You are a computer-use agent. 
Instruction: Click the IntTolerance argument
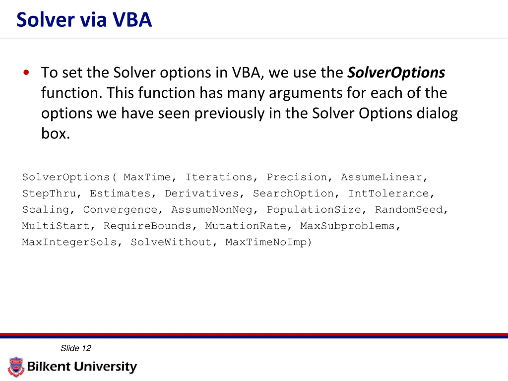(x=388, y=193)
